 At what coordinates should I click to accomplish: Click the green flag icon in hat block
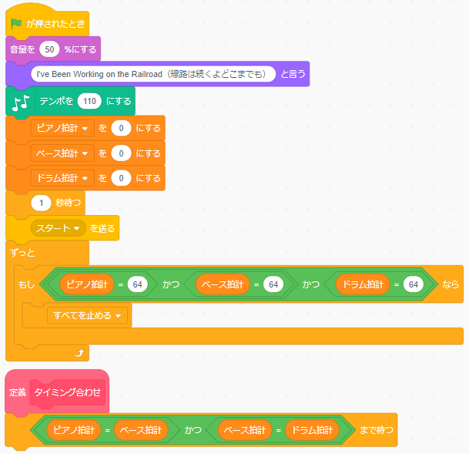pos(16,23)
